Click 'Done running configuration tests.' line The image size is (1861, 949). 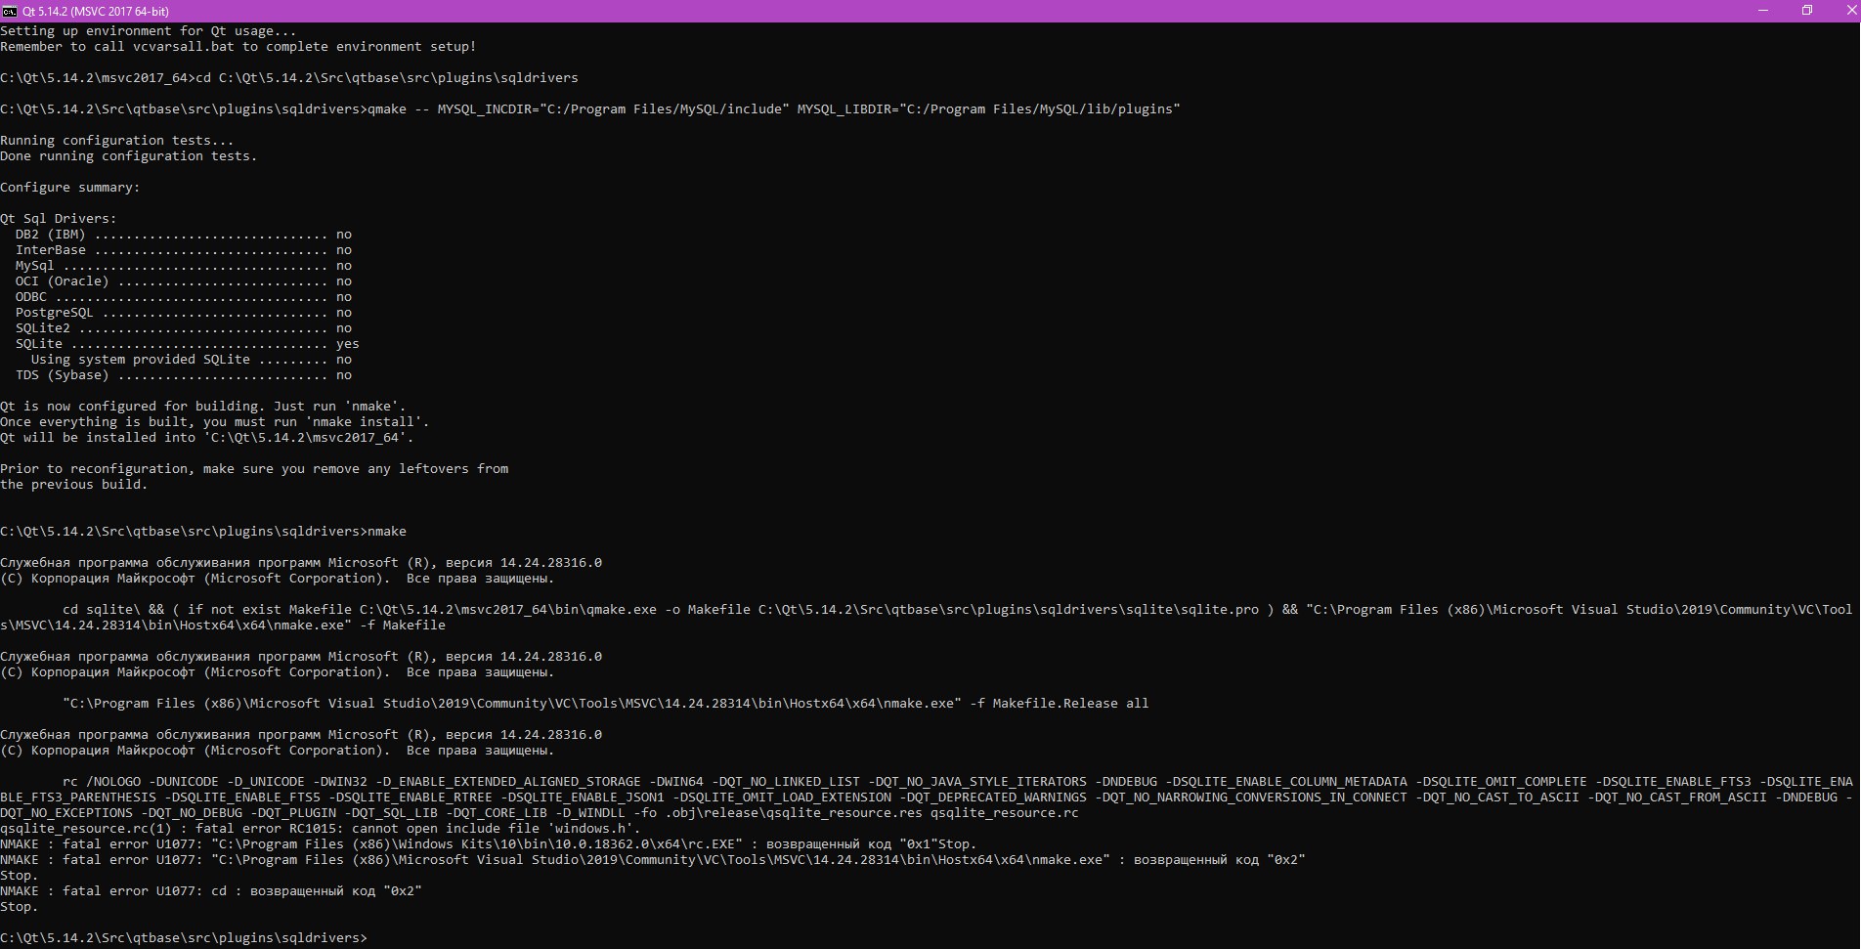click(x=129, y=156)
